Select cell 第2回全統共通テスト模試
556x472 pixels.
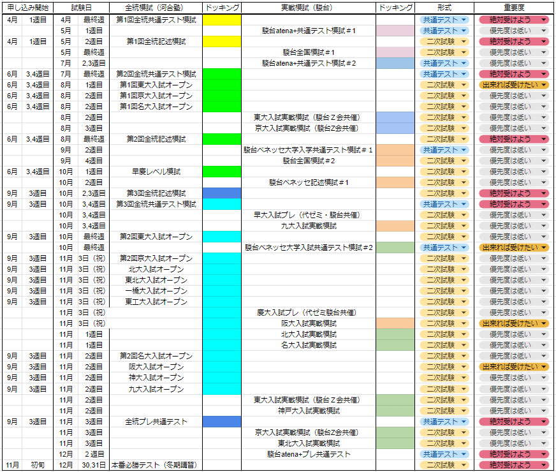156,74
